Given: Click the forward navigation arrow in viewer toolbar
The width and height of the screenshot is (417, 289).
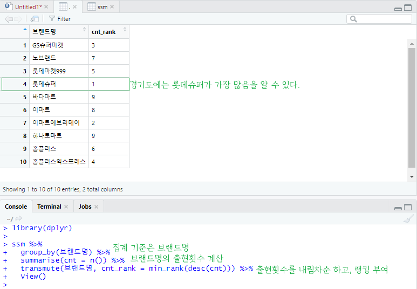Looking at the screenshot, I should pyautogui.click(x=18, y=19).
